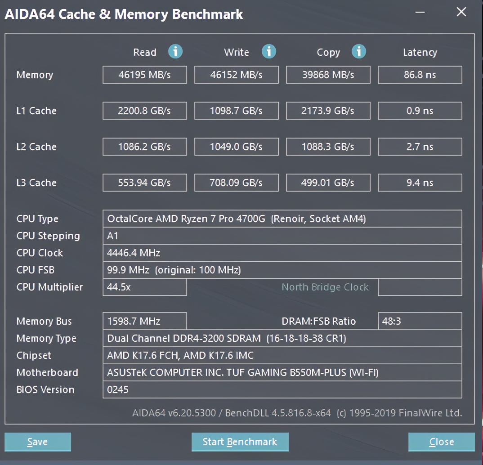Viewport: 483px width, 465px height.
Task: Select L2 Cache latency 2.7 ns
Action: click(x=420, y=147)
